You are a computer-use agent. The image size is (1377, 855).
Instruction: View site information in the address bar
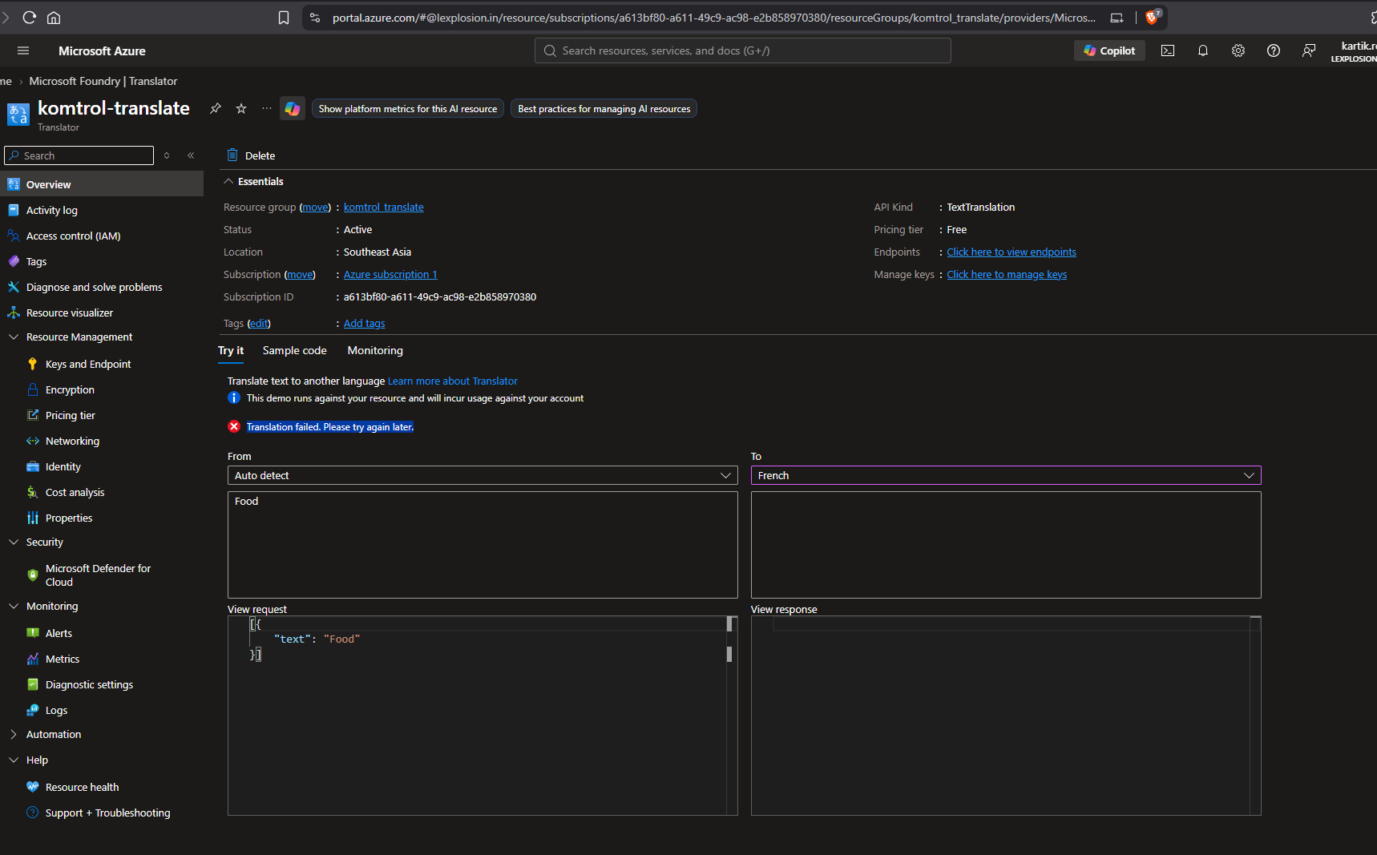315,18
